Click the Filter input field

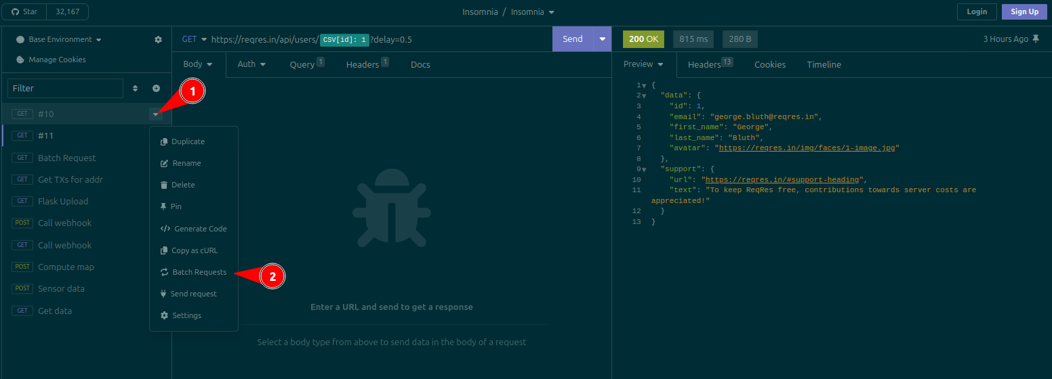[x=65, y=88]
